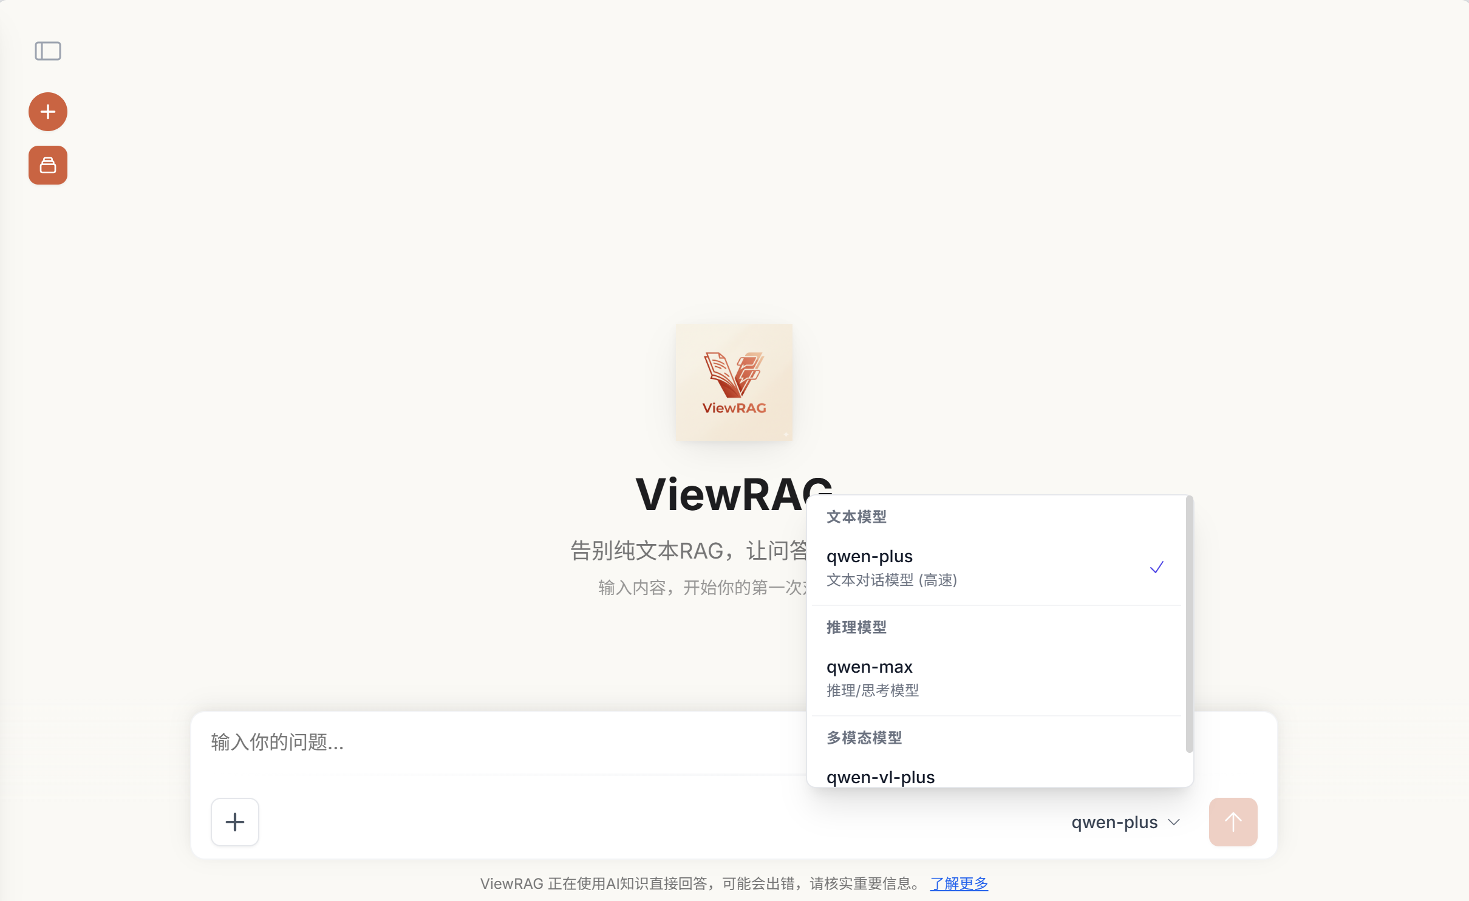Click the 文本对话模型 (高速) description
Viewport: 1469px width, 901px height.
pyautogui.click(x=891, y=580)
